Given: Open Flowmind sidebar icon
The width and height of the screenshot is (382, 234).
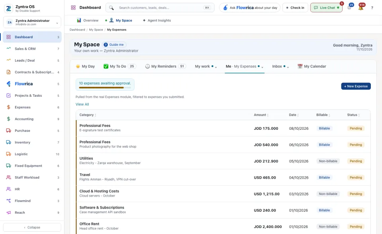Looking at the screenshot, I should [x=8, y=201].
